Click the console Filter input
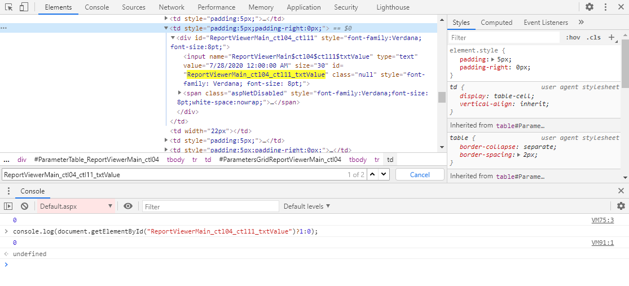This screenshot has width=629, height=286. [x=210, y=206]
